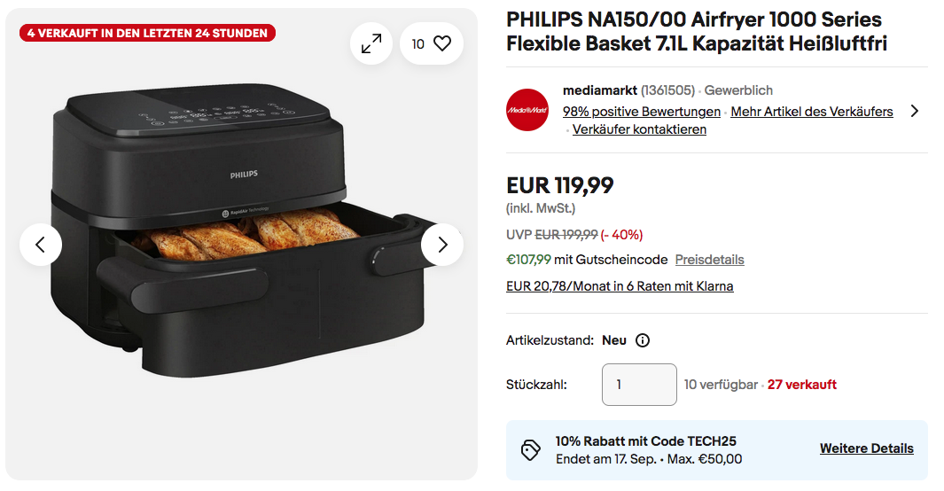The width and height of the screenshot is (944, 491).
Task: Click Verkäufer kontaktieren link
Action: tap(639, 129)
